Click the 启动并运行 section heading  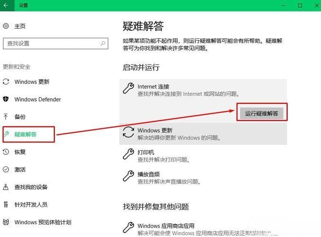pos(141,67)
